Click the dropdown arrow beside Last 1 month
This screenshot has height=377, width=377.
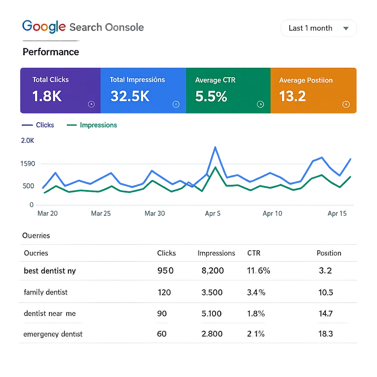click(x=345, y=28)
